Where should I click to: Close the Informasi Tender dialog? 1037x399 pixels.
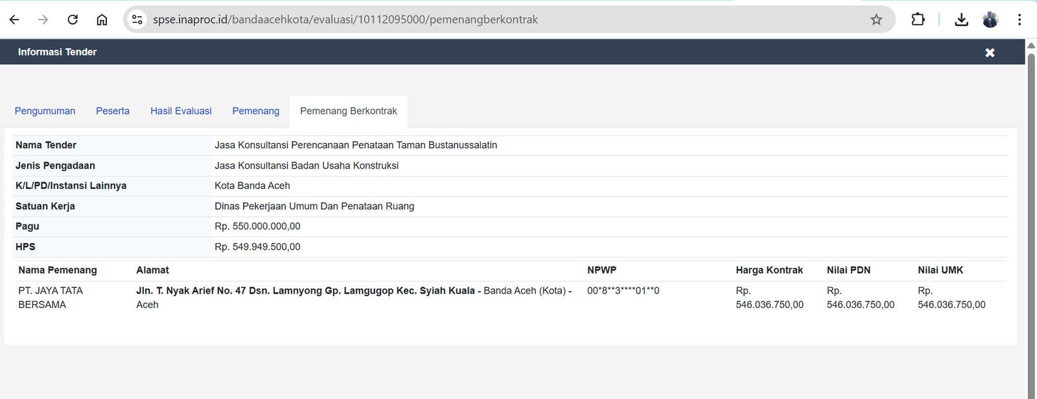click(990, 52)
